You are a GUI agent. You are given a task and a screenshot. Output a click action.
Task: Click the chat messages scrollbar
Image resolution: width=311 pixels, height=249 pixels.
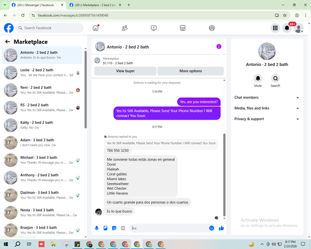(224, 175)
